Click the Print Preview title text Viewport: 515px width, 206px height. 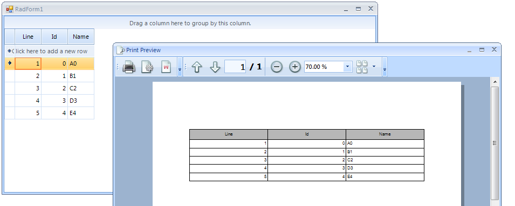coord(143,50)
